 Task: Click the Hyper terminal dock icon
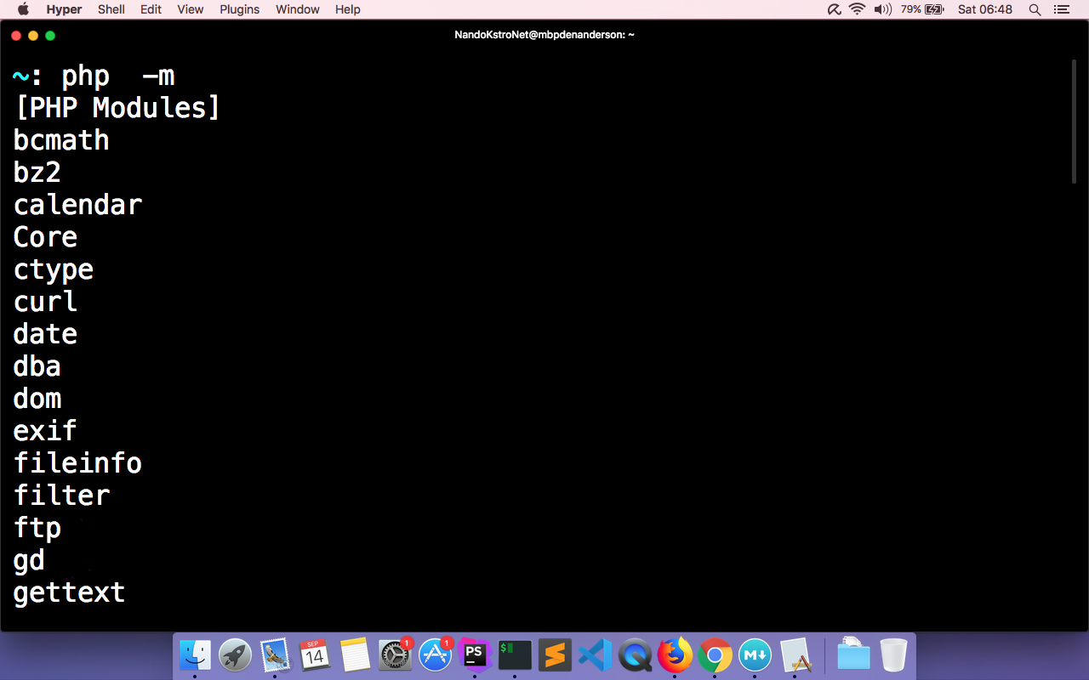(515, 655)
